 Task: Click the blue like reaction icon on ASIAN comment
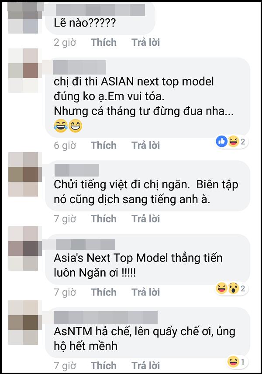click(x=222, y=141)
